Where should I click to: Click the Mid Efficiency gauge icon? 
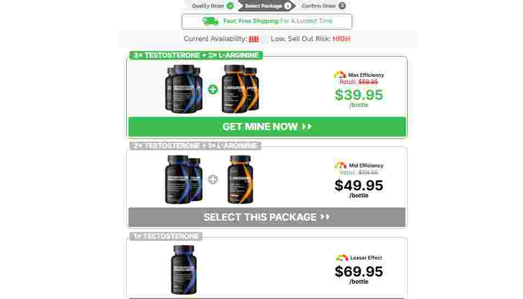pyautogui.click(x=341, y=165)
